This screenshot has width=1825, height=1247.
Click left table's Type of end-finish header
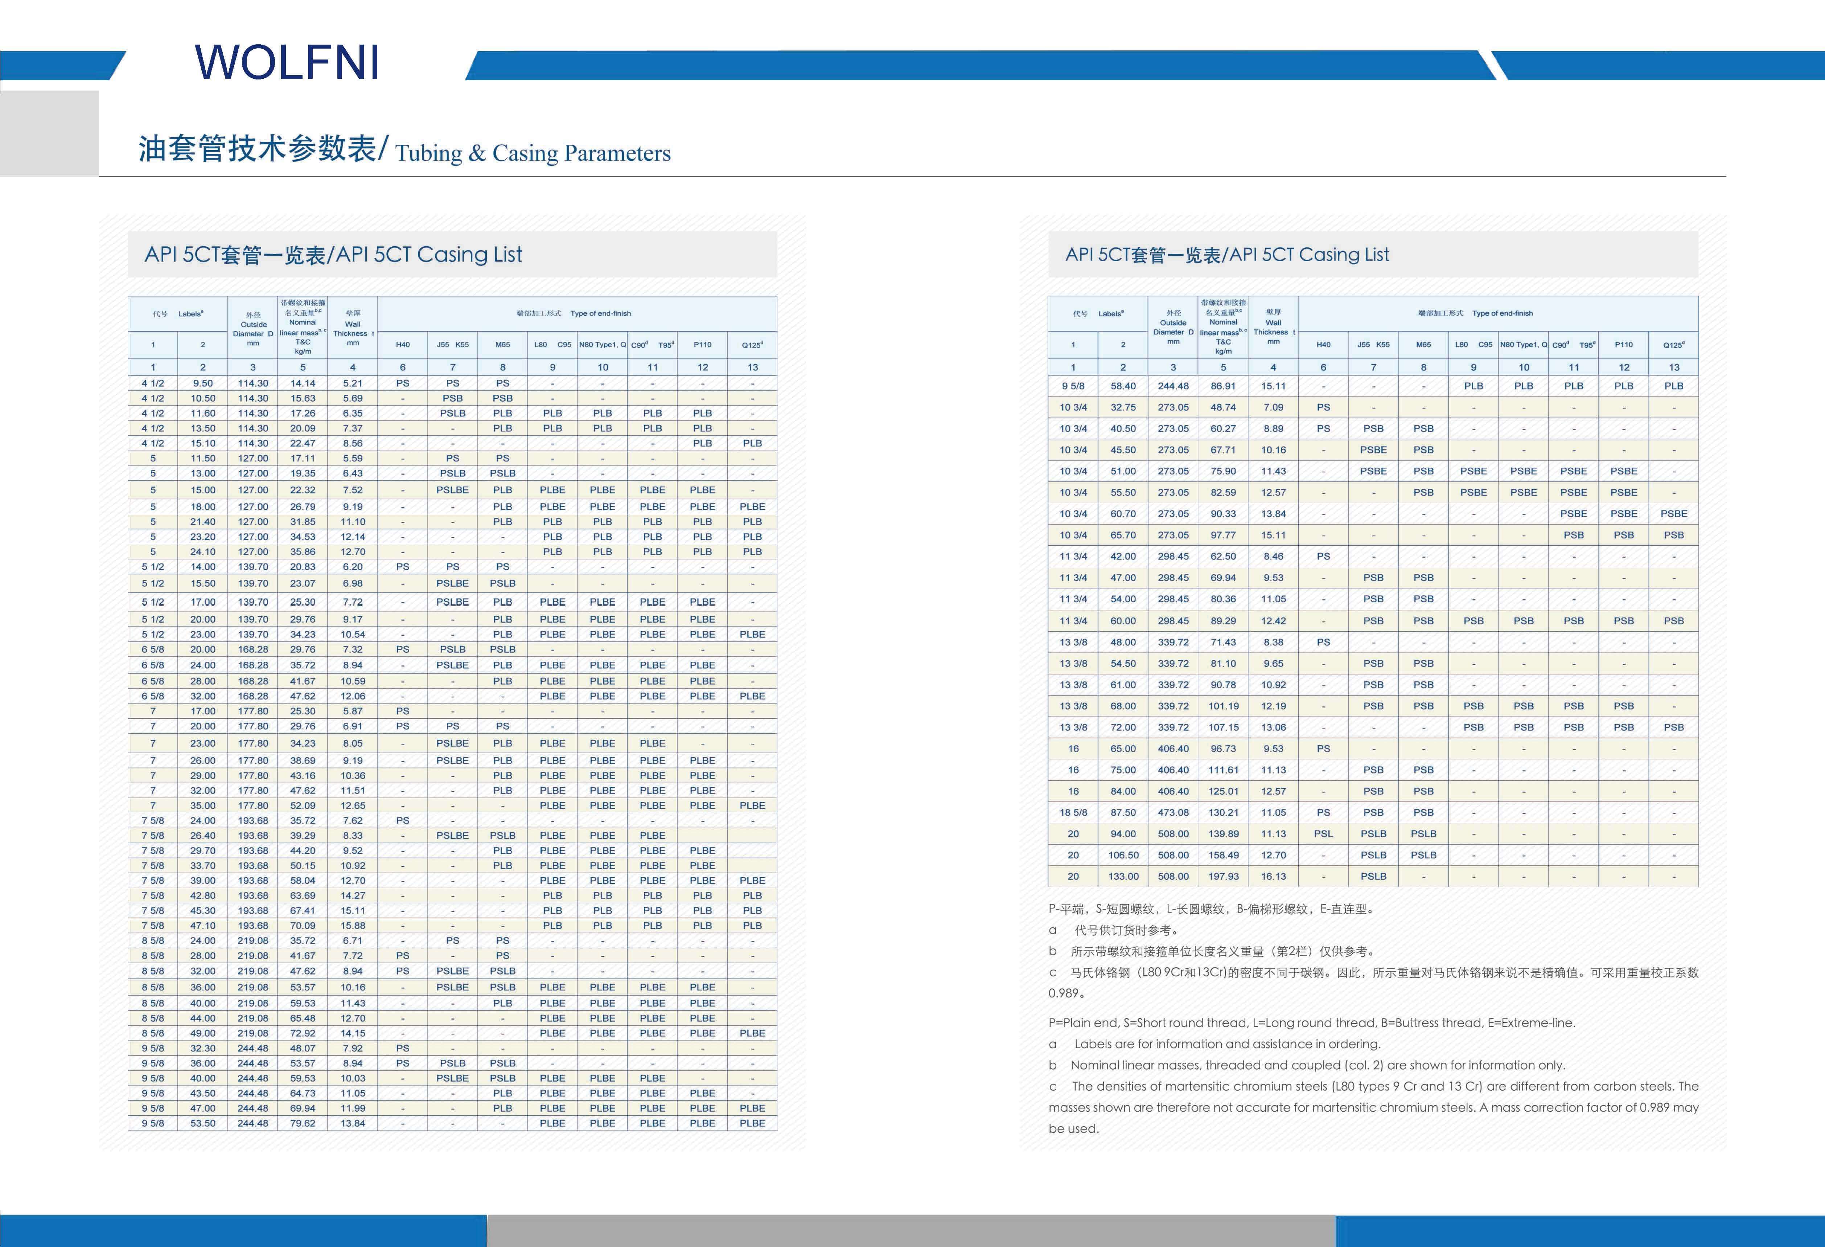[x=600, y=313]
